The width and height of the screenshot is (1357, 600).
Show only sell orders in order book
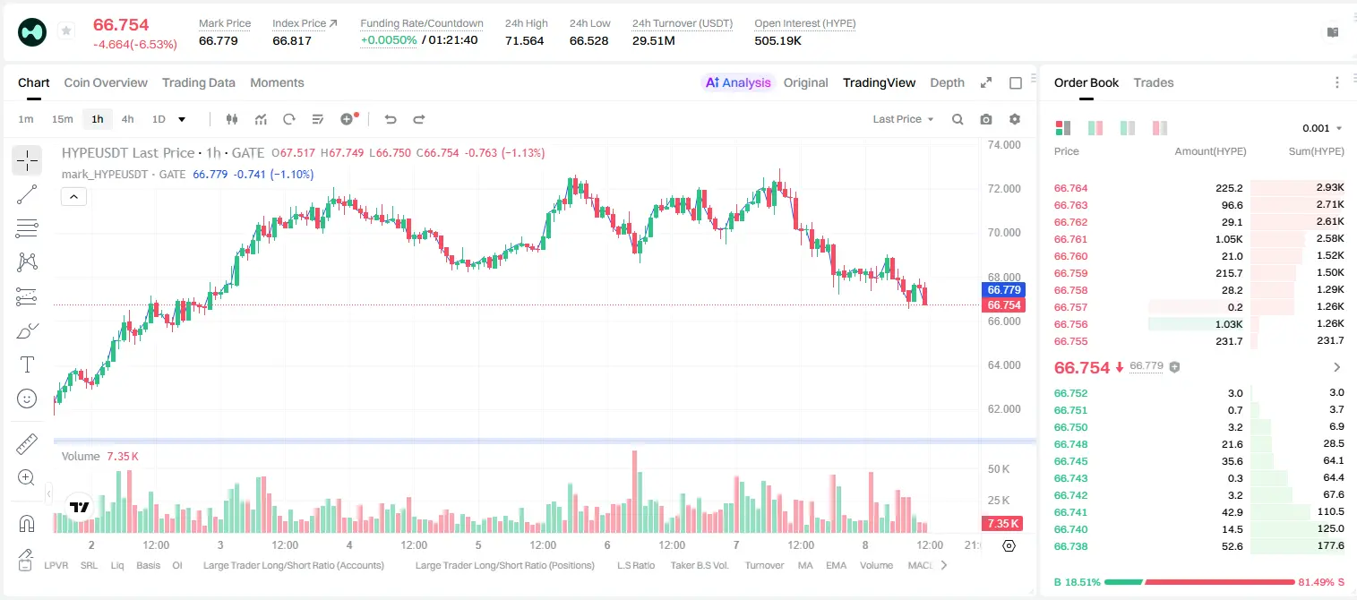pos(1160,128)
